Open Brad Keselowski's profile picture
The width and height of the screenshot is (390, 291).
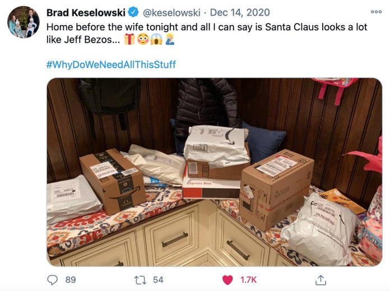24,22
